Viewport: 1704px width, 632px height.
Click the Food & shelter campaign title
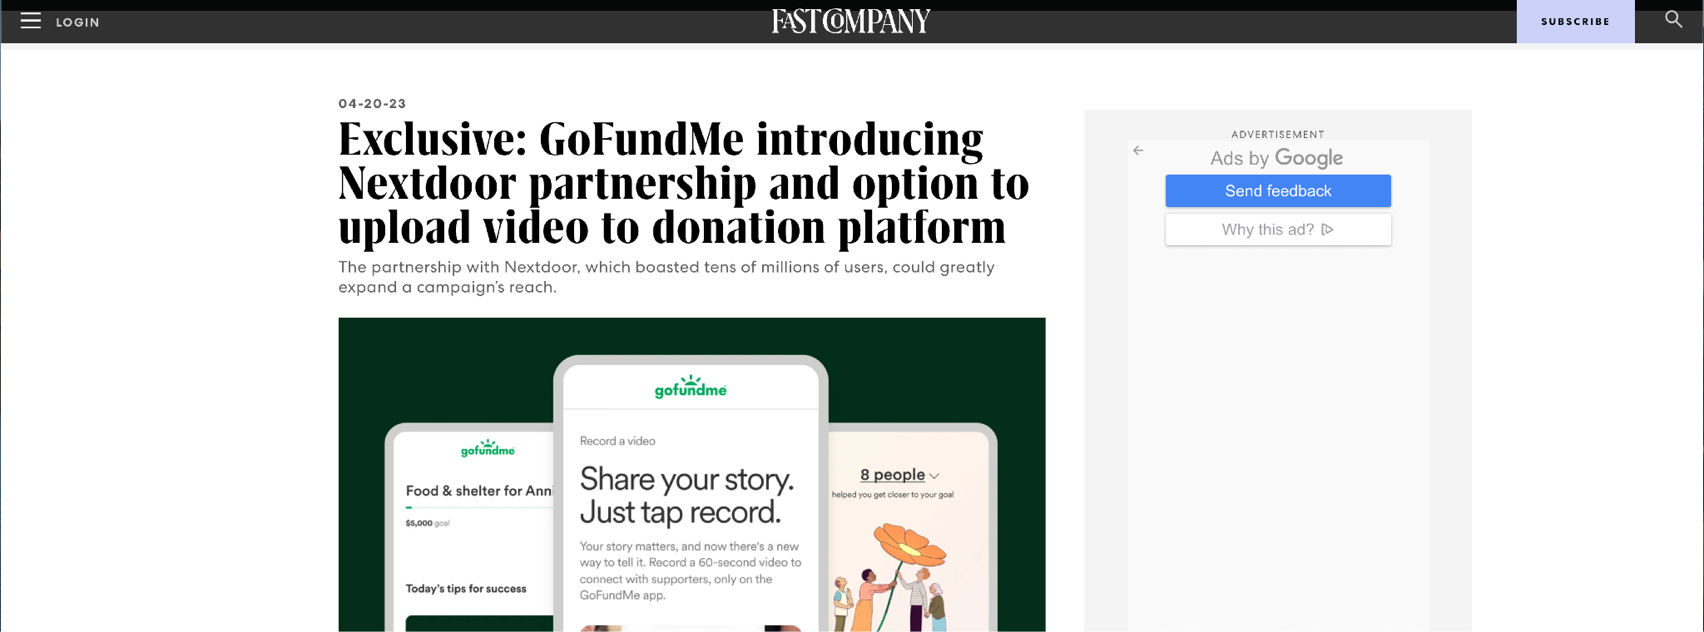tap(479, 491)
